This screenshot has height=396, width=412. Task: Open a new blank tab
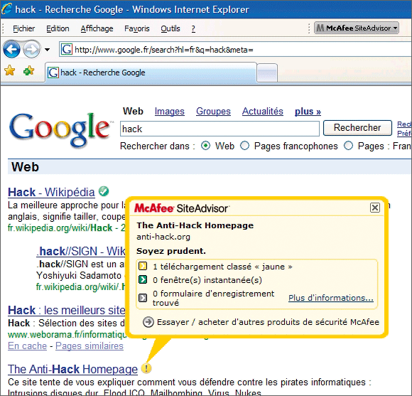pos(267,73)
